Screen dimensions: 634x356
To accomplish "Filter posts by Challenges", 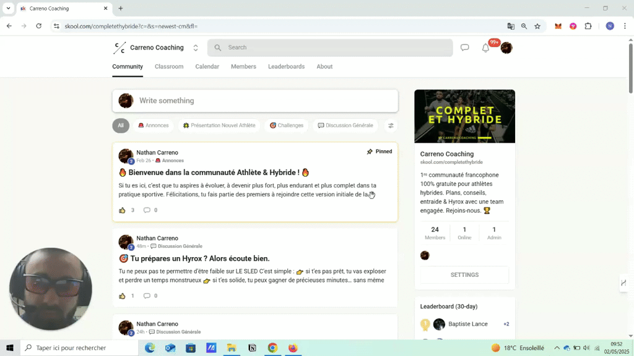I will click(x=286, y=125).
